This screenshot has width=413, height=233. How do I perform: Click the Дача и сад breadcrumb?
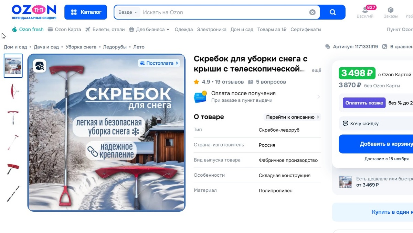46,47
